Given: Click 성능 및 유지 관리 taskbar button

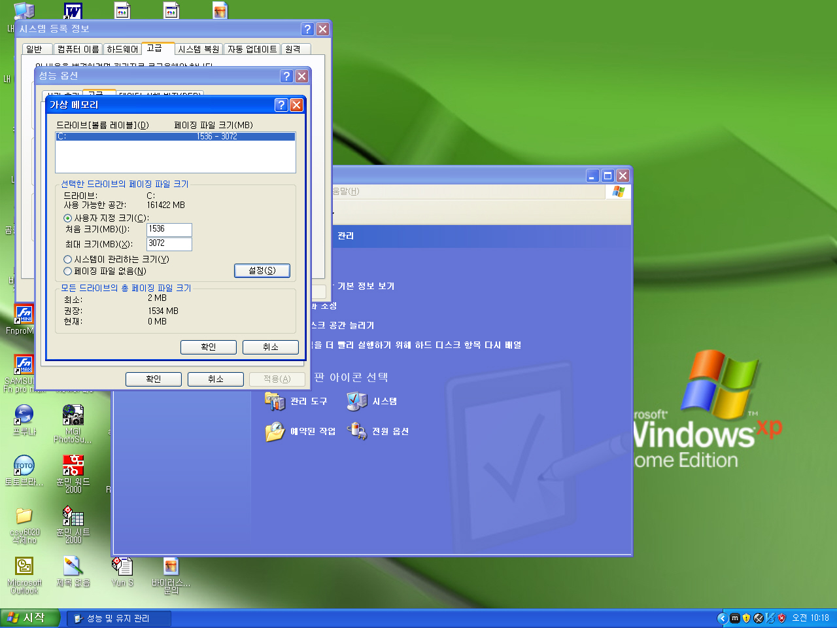Looking at the screenshot, I should click(x=119, y=618).
